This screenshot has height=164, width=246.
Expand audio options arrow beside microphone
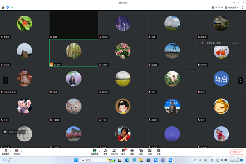pos(11,151)
